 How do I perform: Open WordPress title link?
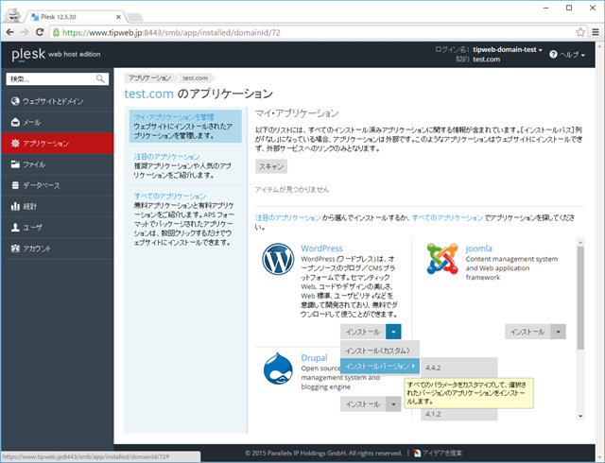[x=321, y=249]
